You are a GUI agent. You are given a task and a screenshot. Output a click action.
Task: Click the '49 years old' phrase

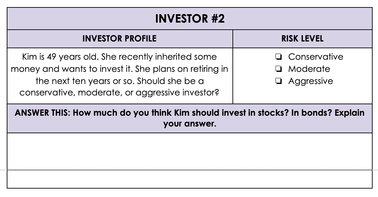73,57
